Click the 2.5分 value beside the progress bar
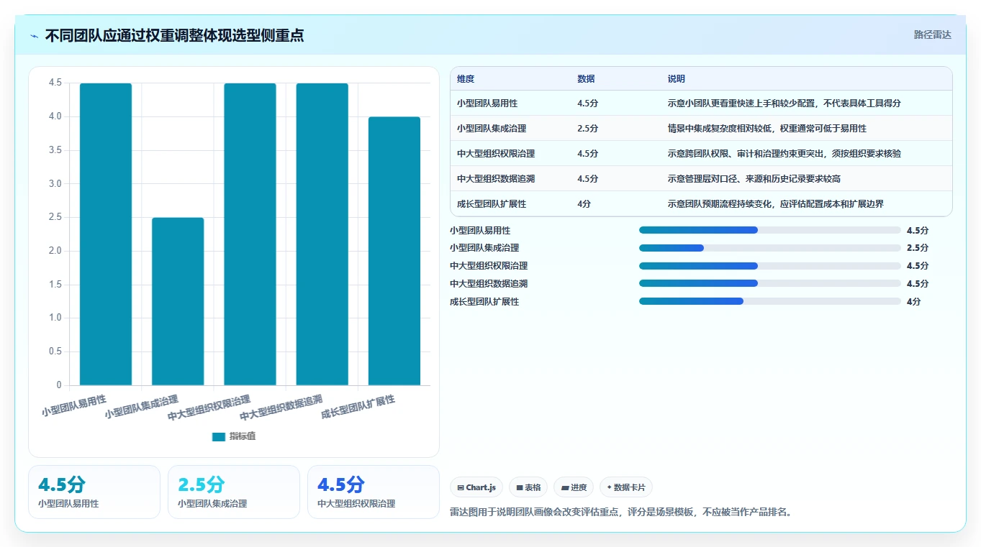Image resolution: width=981 pixels, height=547 pixels. click(918, 248)
